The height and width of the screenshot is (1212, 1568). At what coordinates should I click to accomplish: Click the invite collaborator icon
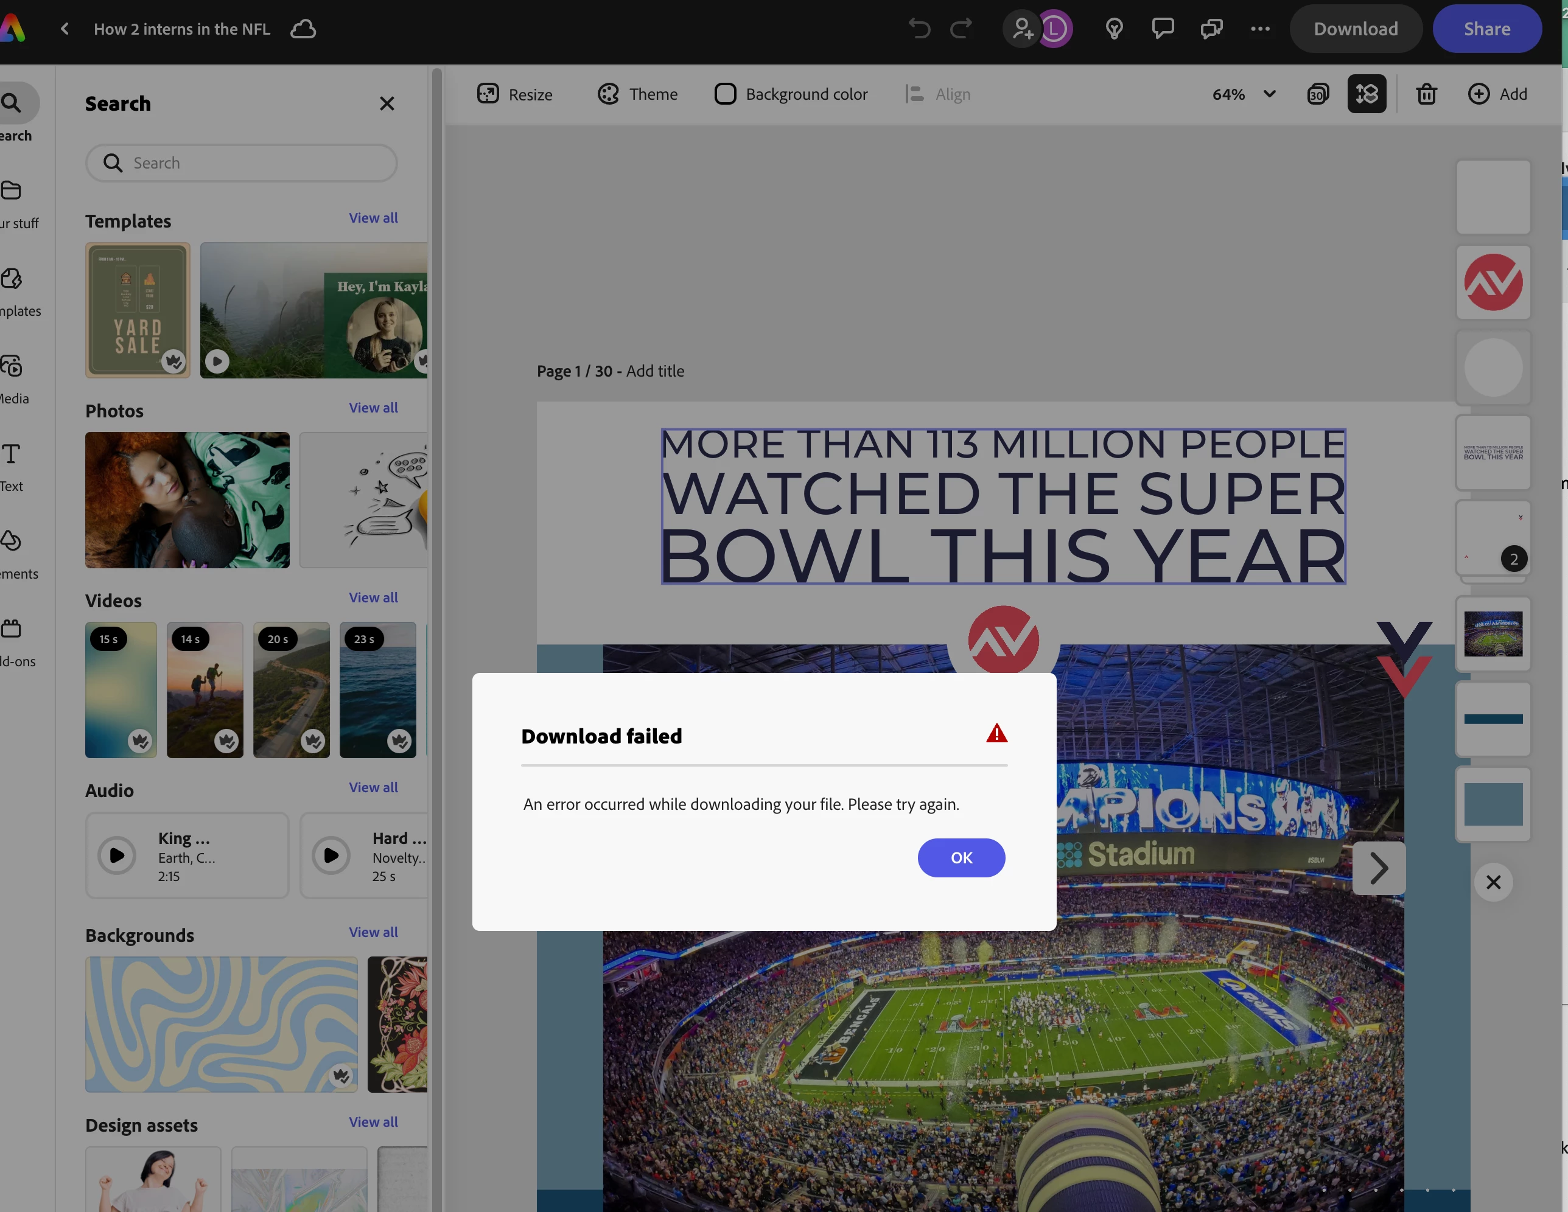pyautogui.click(x=1023, y=29)
